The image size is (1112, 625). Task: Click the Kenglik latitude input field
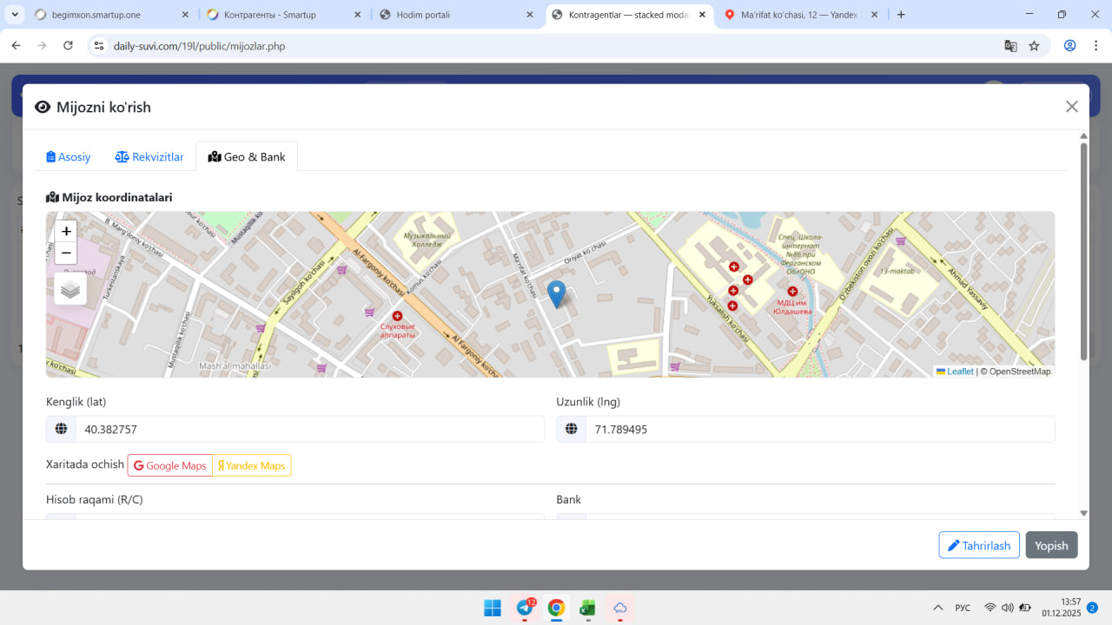point(309,430)
